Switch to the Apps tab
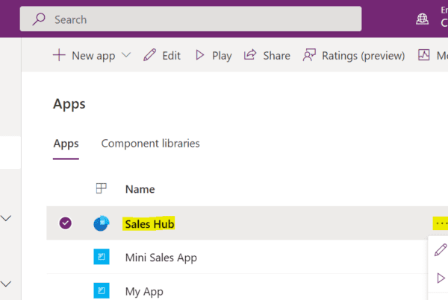The image size is (448, 300). (66, 144)
